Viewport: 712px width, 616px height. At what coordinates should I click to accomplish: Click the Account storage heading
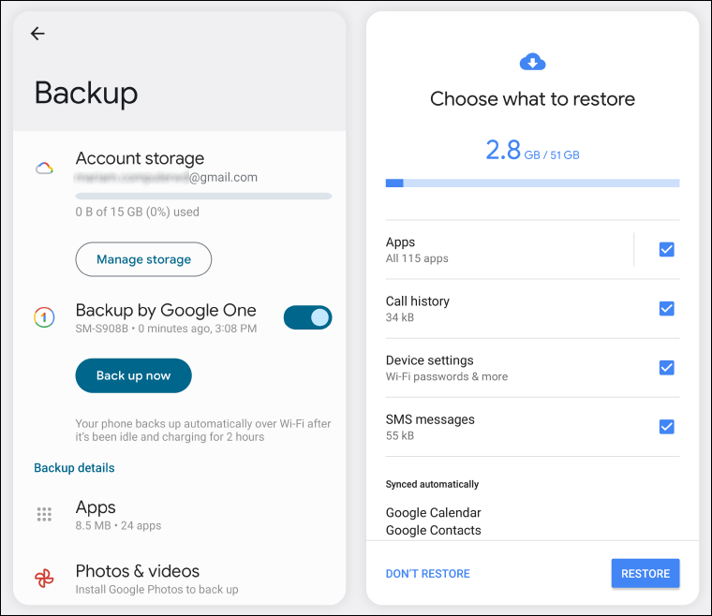[140, 158]
